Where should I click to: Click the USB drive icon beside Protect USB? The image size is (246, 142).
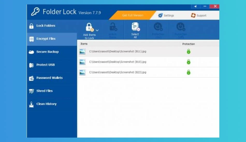pos(31,65)
